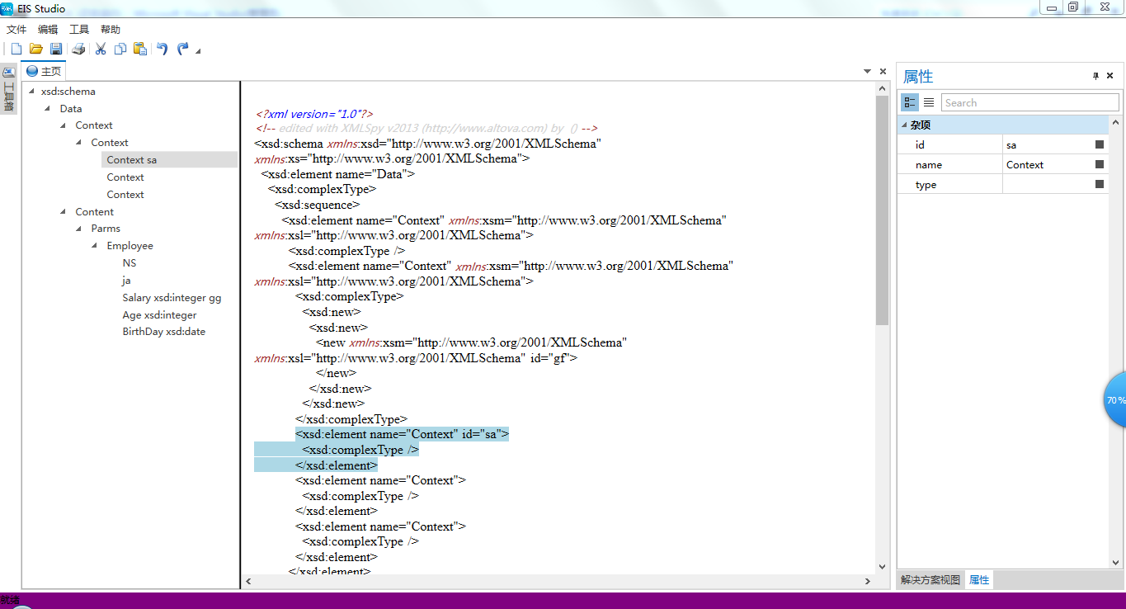Click the <?xml version="1.0"?> line
Viewport: 1126px width, 609px height.
315,114
